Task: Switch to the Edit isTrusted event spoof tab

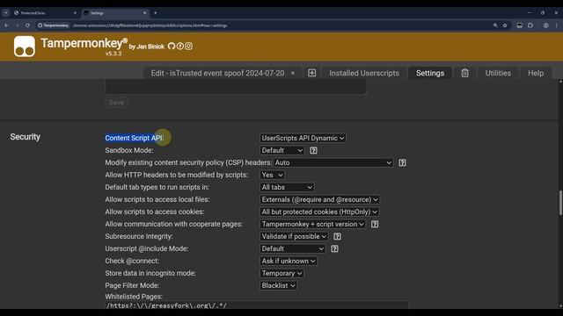Action: point(217,73)
